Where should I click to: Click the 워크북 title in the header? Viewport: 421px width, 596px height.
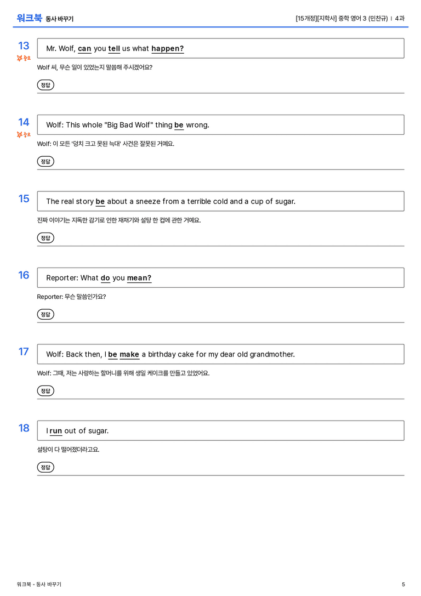(29, 18)
